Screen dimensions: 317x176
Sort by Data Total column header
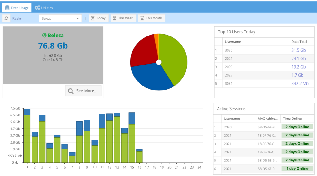pyautogui.click(x=299, y=42)
